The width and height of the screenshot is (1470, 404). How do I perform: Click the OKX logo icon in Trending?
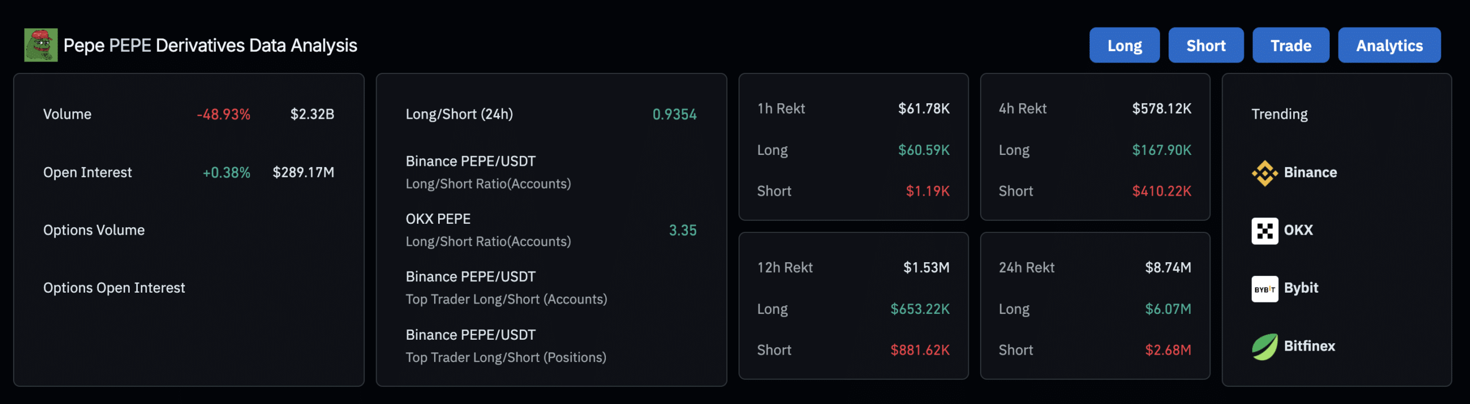click(x=1264, y=231)
